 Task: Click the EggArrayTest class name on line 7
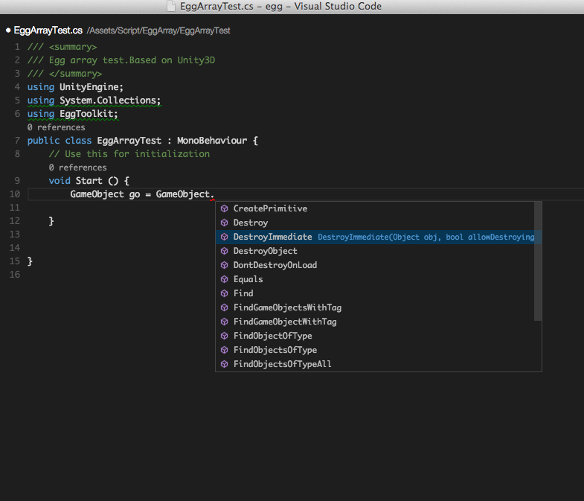pos(129,141)
